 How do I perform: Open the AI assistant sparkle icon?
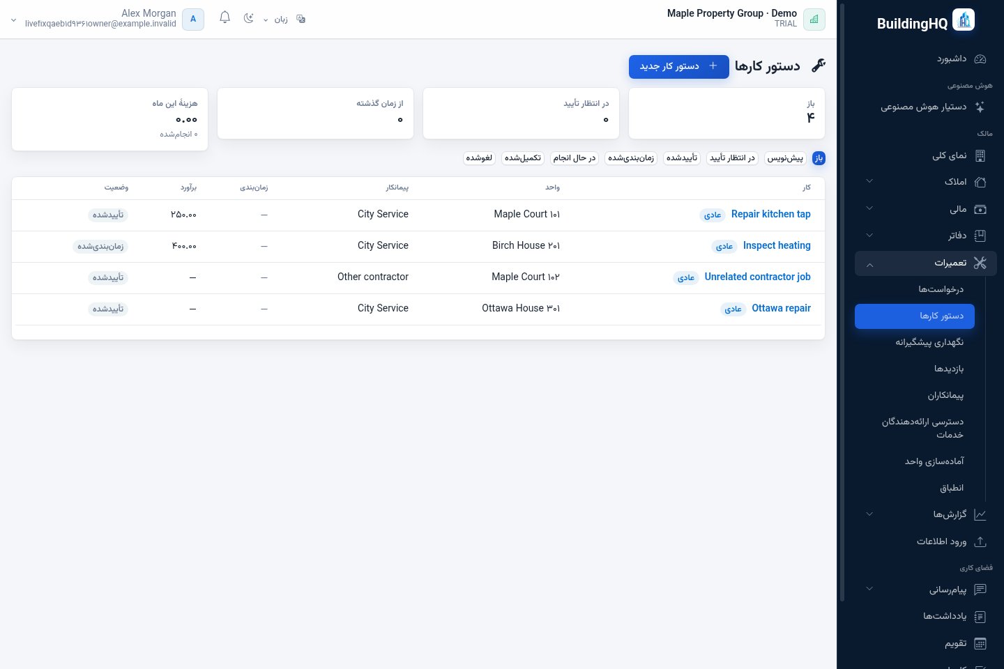980,107
